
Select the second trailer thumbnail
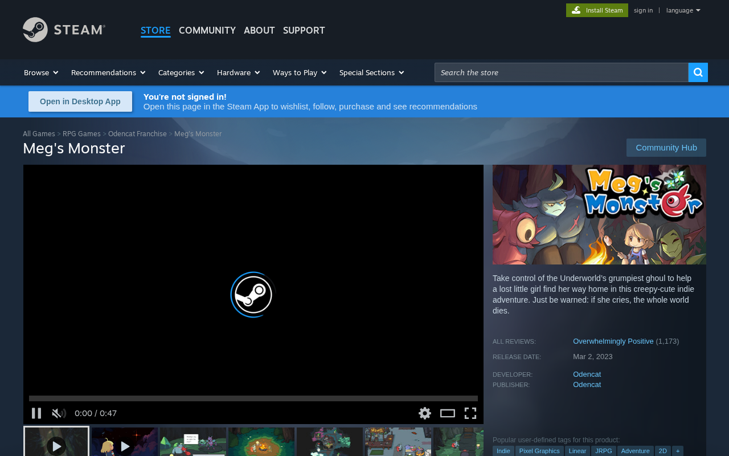[125, 442]
